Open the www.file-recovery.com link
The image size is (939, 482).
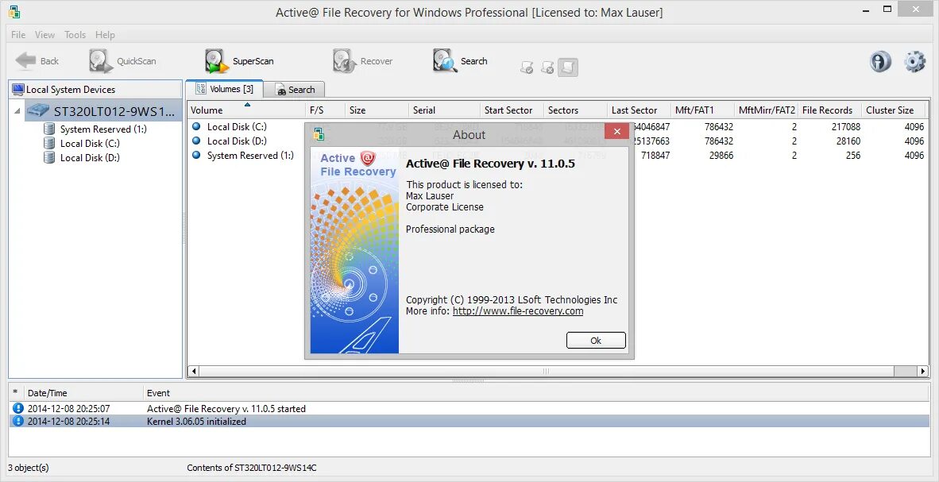click(x=518, y=311)
